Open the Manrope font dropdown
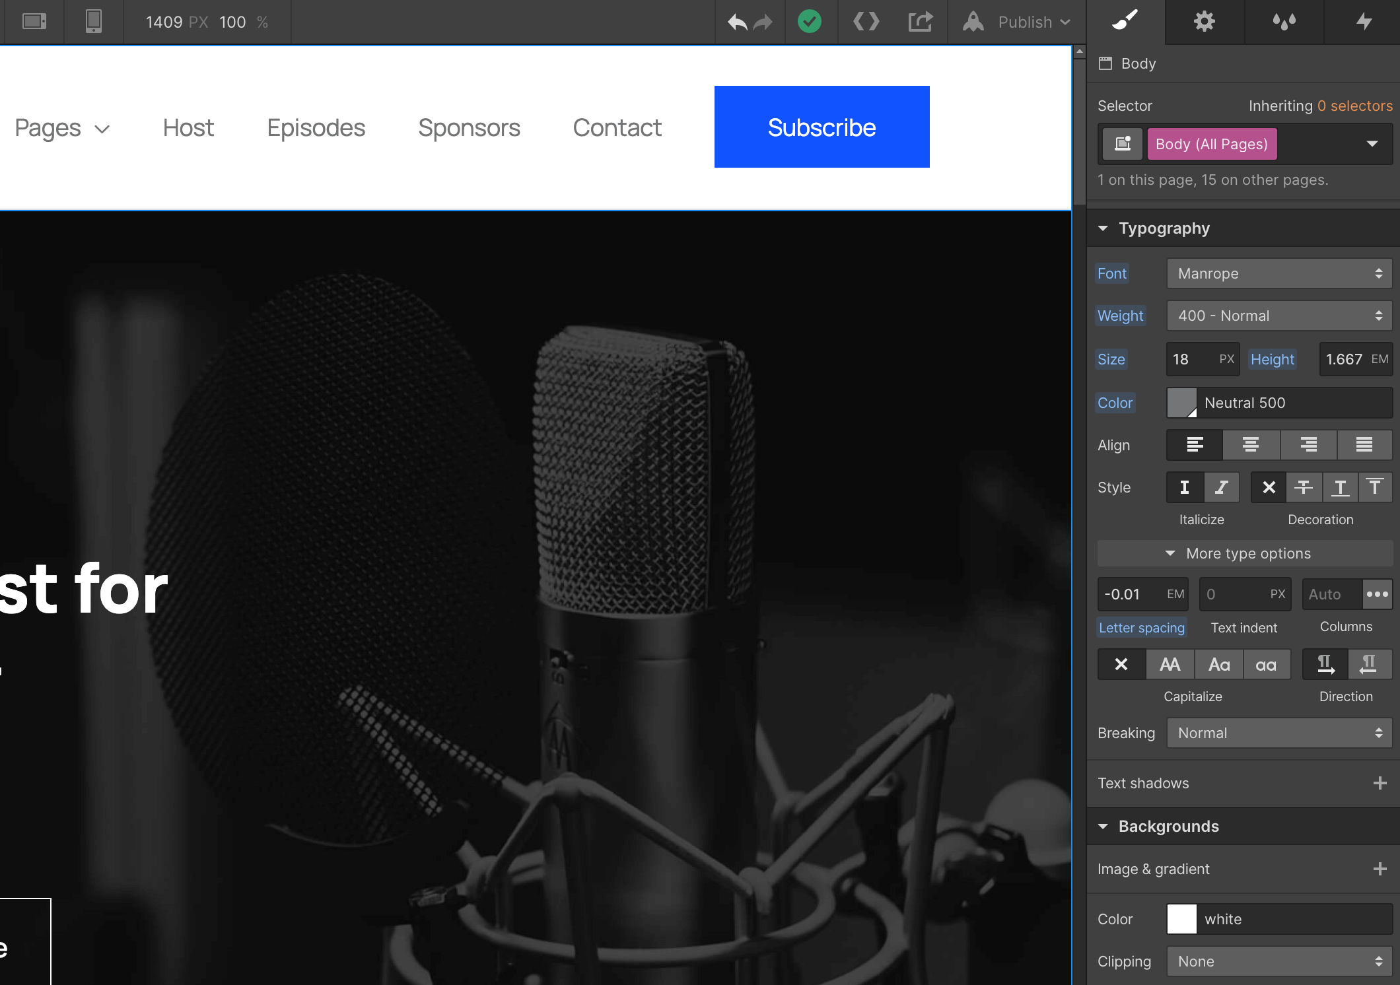 (1278, 273)
